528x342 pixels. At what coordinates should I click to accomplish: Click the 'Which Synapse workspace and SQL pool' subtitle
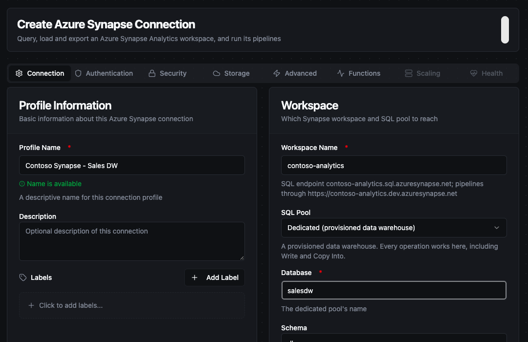pyautogui.click(x=359, y=119)
